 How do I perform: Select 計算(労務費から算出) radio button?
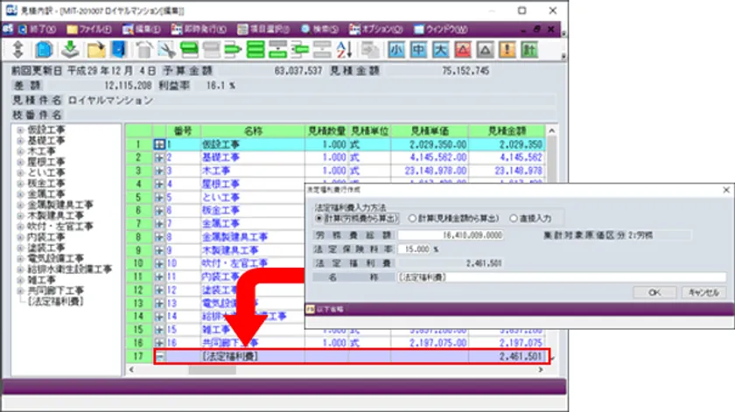[x=319, y=218]
